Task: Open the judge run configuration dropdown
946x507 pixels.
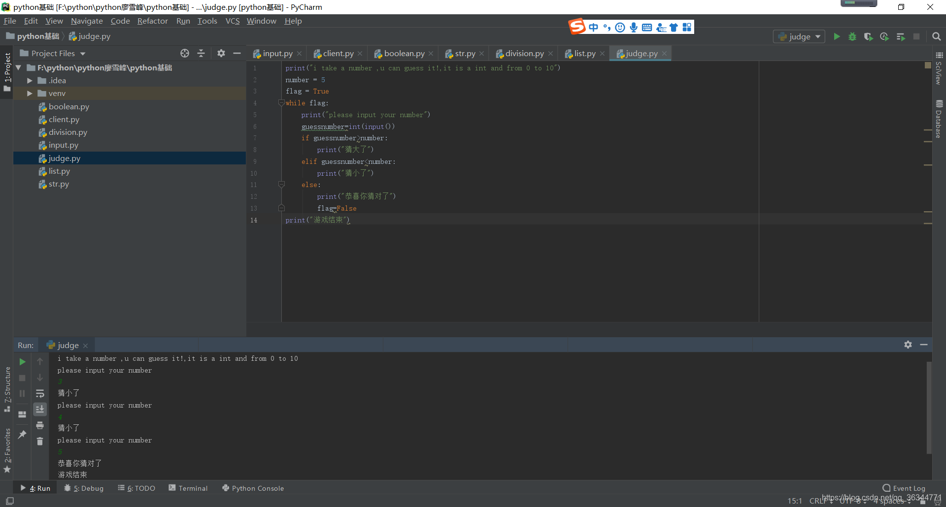Action: click(x=799, y=36)
